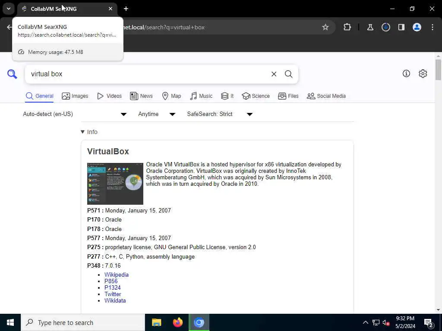Switch to Music tab
The image size is (442, 331).
coord(201,96)
